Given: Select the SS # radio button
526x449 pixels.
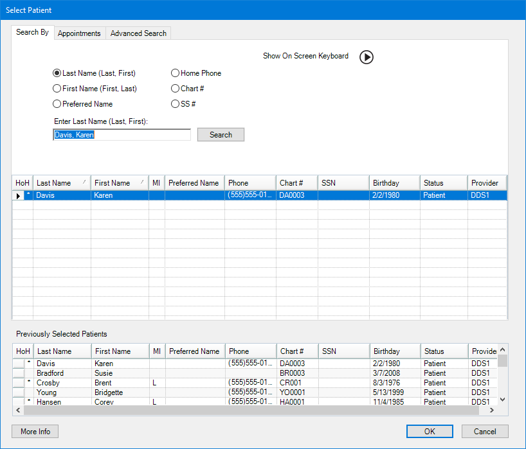Looking at the screenshot, I should (x=175, y=103).
